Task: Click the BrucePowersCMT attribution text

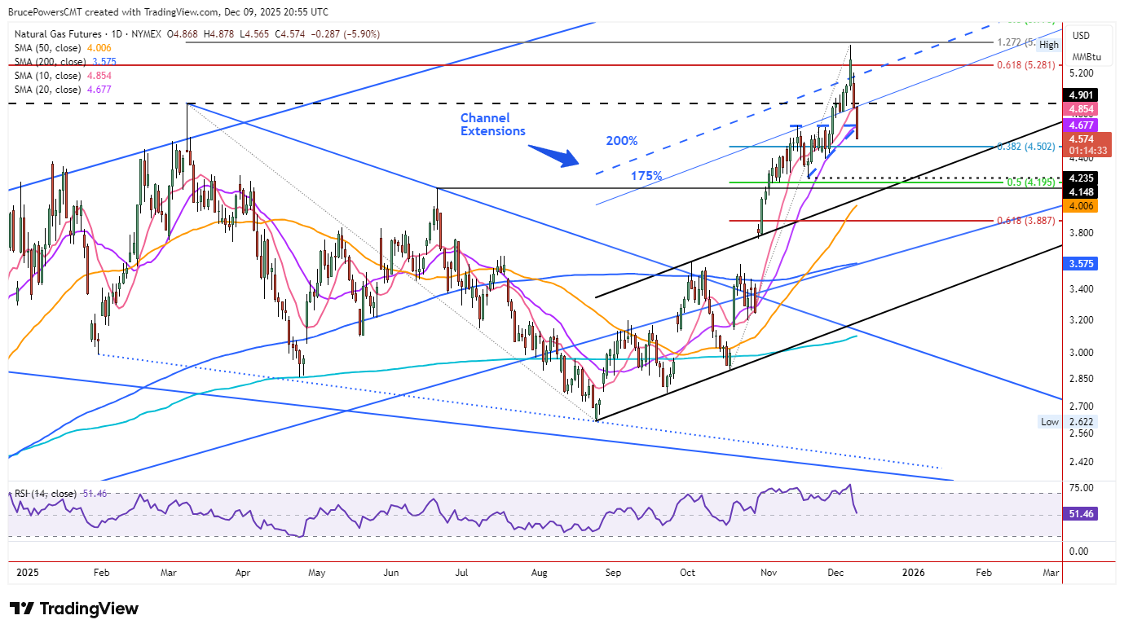Action: (43, 12)
